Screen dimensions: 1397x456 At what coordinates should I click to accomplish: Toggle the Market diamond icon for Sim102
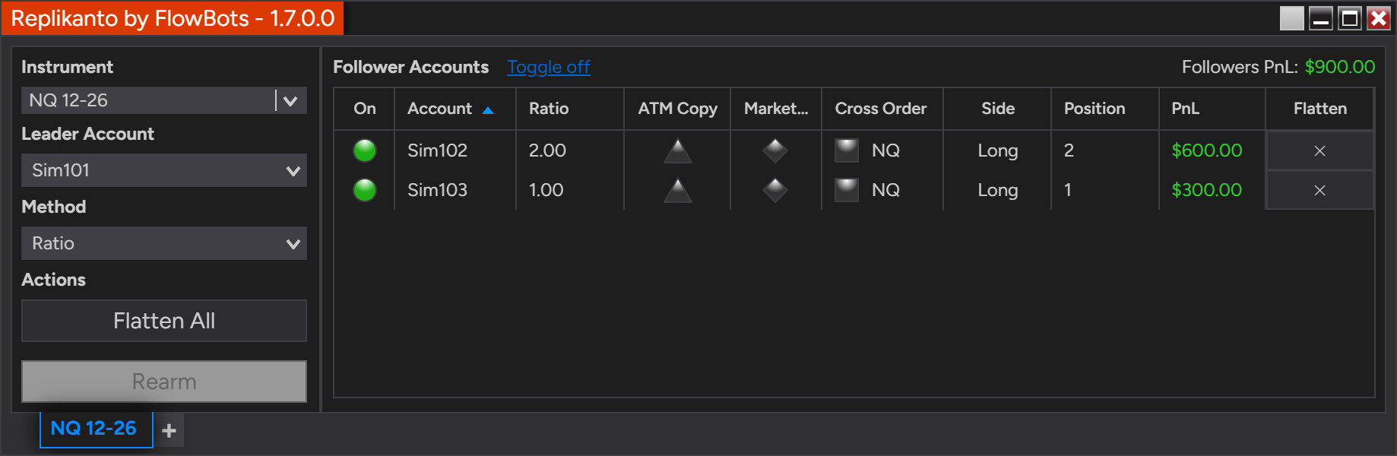775,150
